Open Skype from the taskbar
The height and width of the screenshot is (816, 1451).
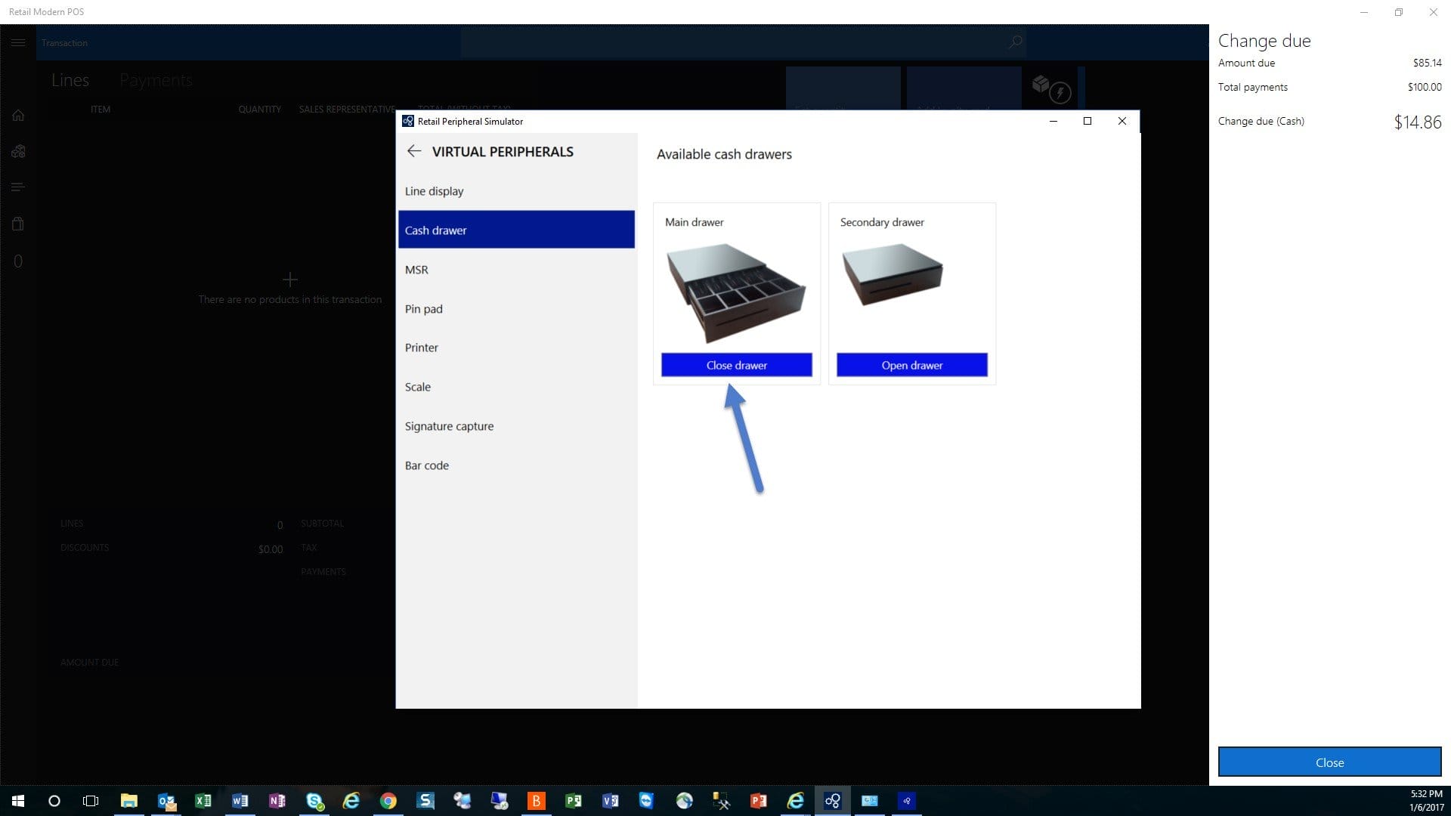(314, 801)
